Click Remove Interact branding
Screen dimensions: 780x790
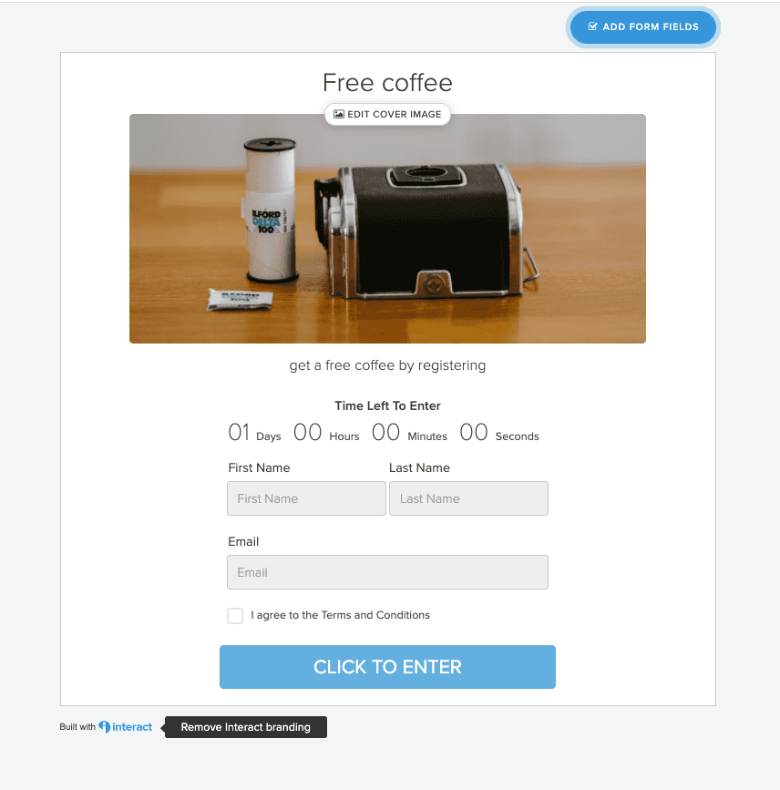[245, 727]
